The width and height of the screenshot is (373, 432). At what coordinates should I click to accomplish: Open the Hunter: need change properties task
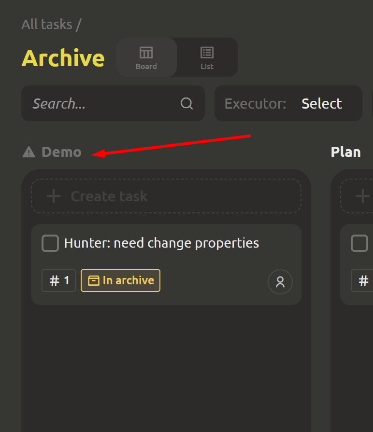click(161, 243)
